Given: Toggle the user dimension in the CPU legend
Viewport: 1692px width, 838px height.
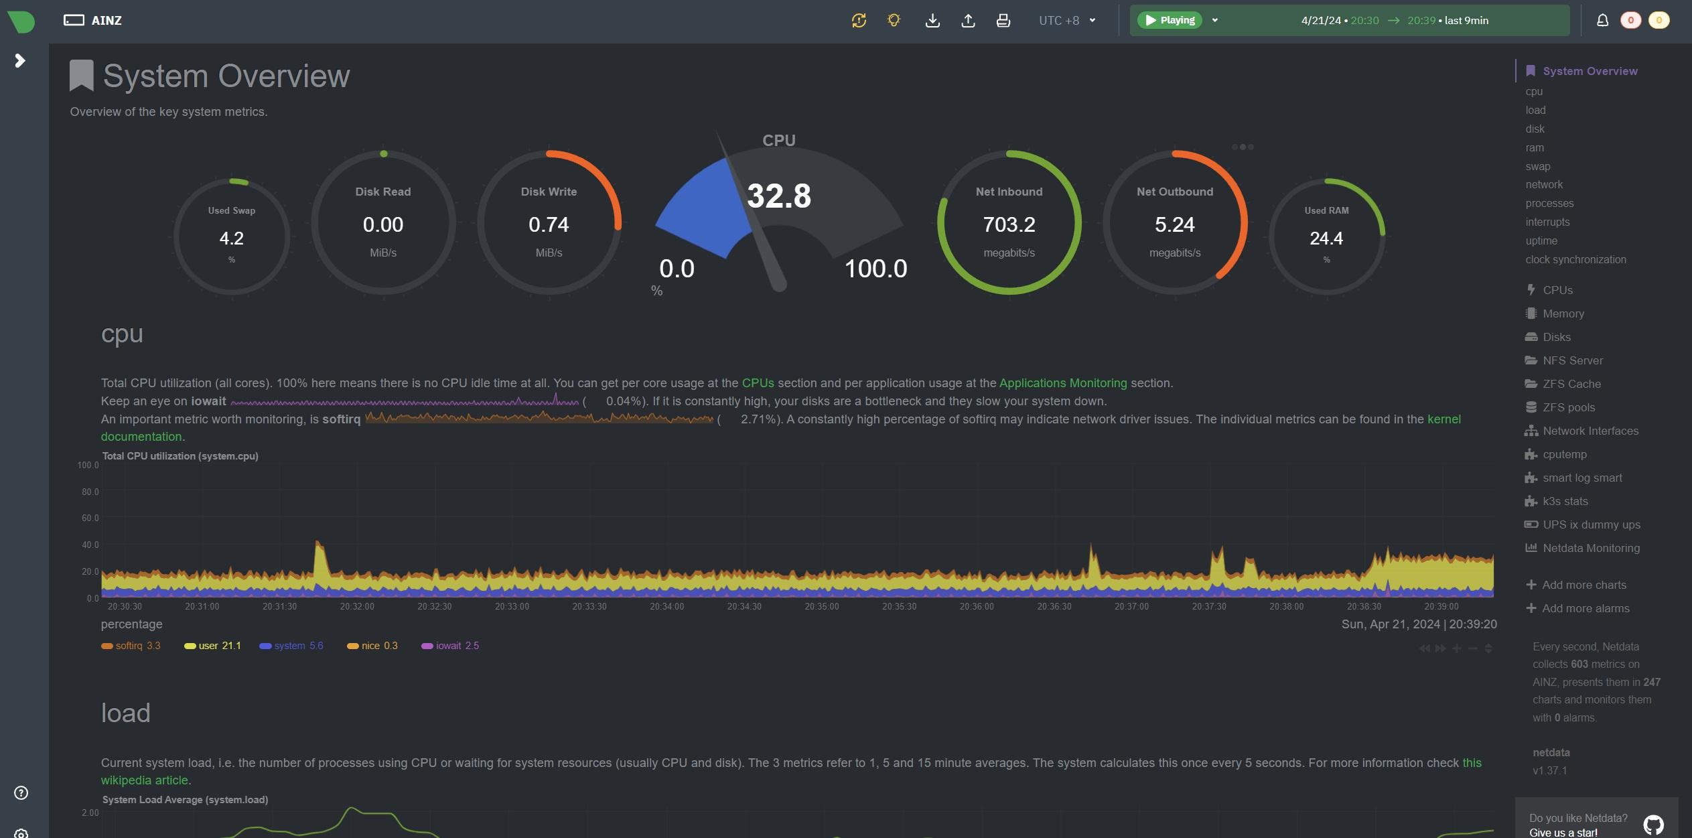Looking at the screenshot, I should pyautogui.click(x=208, y=646).
